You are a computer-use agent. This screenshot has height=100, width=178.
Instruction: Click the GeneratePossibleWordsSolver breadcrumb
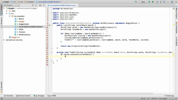click(x=48, y=2)
